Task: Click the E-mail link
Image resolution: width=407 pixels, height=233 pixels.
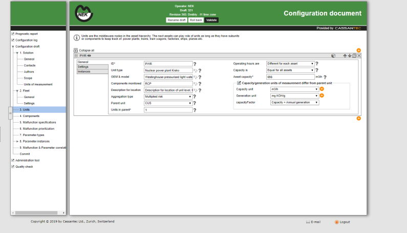Action: tap(313, 222)
